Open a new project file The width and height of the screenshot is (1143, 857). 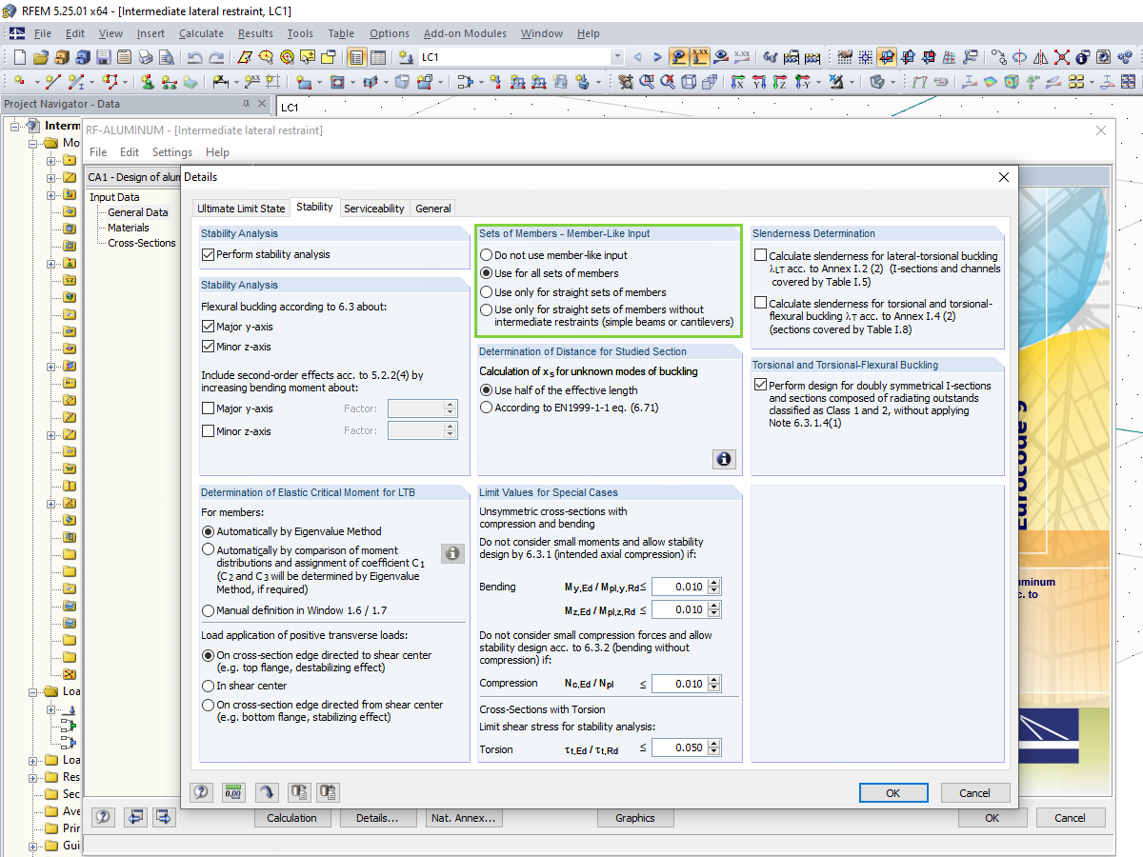click(x=18, y=56)
